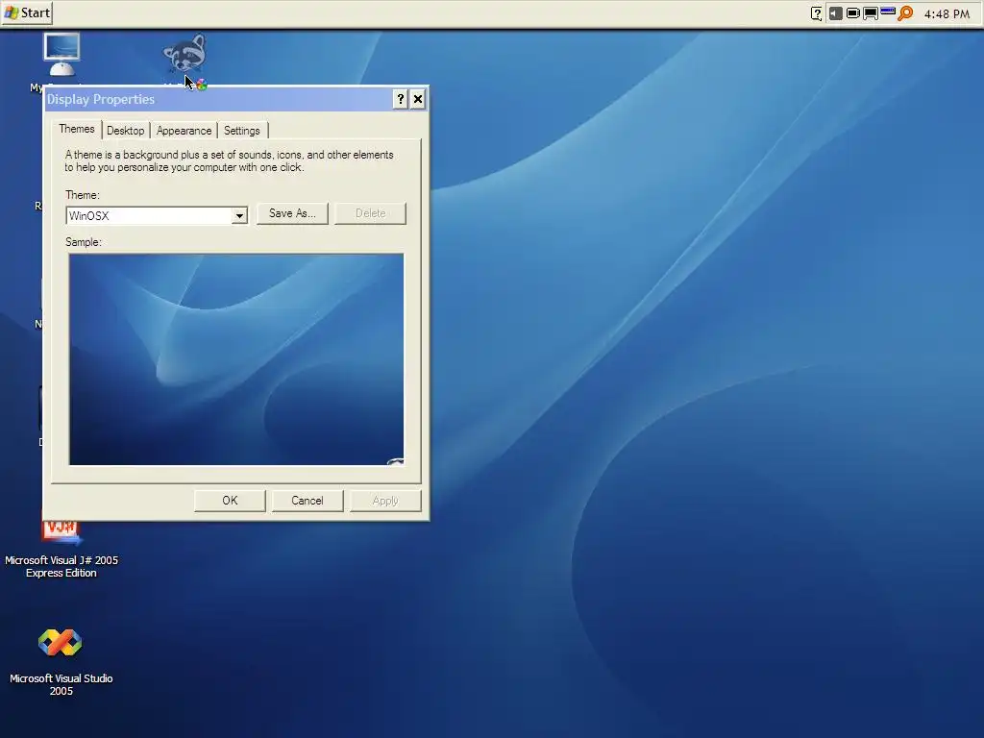Switch to the Themes tab
Image resolution: width=984 pixels, height=738 pixels.
[77, 129]
